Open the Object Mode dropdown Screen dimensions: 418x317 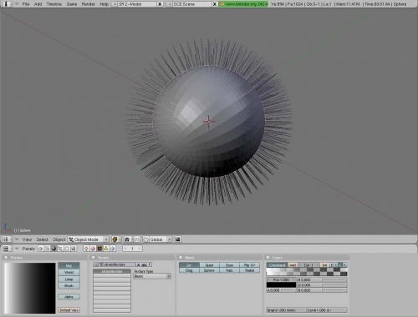[89, 239]
